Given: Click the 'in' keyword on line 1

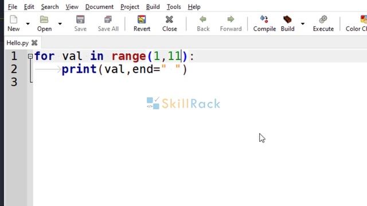Looking at the screenshot, I should click(x=97, y=56).
